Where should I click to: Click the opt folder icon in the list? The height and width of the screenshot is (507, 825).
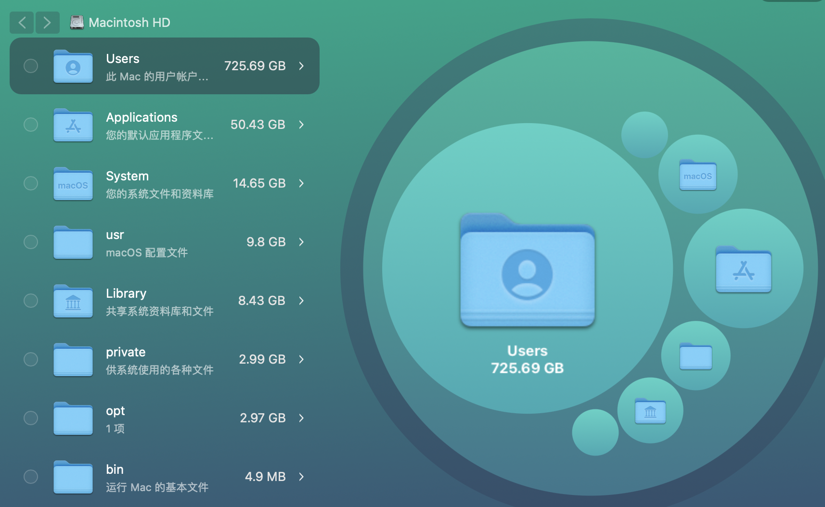click(x=73, y=418)
